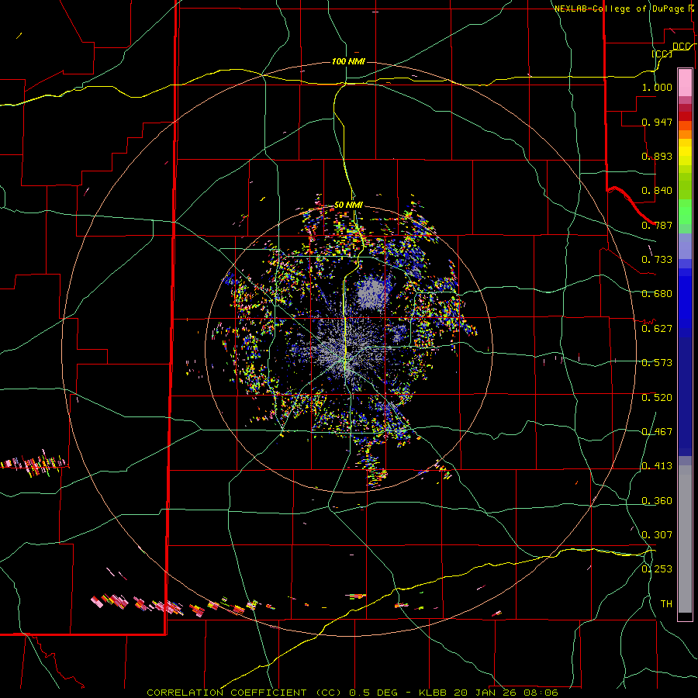Click the pink top segment of color bar
Viewport: 698px width, 698px height.
pyautogui.click(x=685, y=82)
